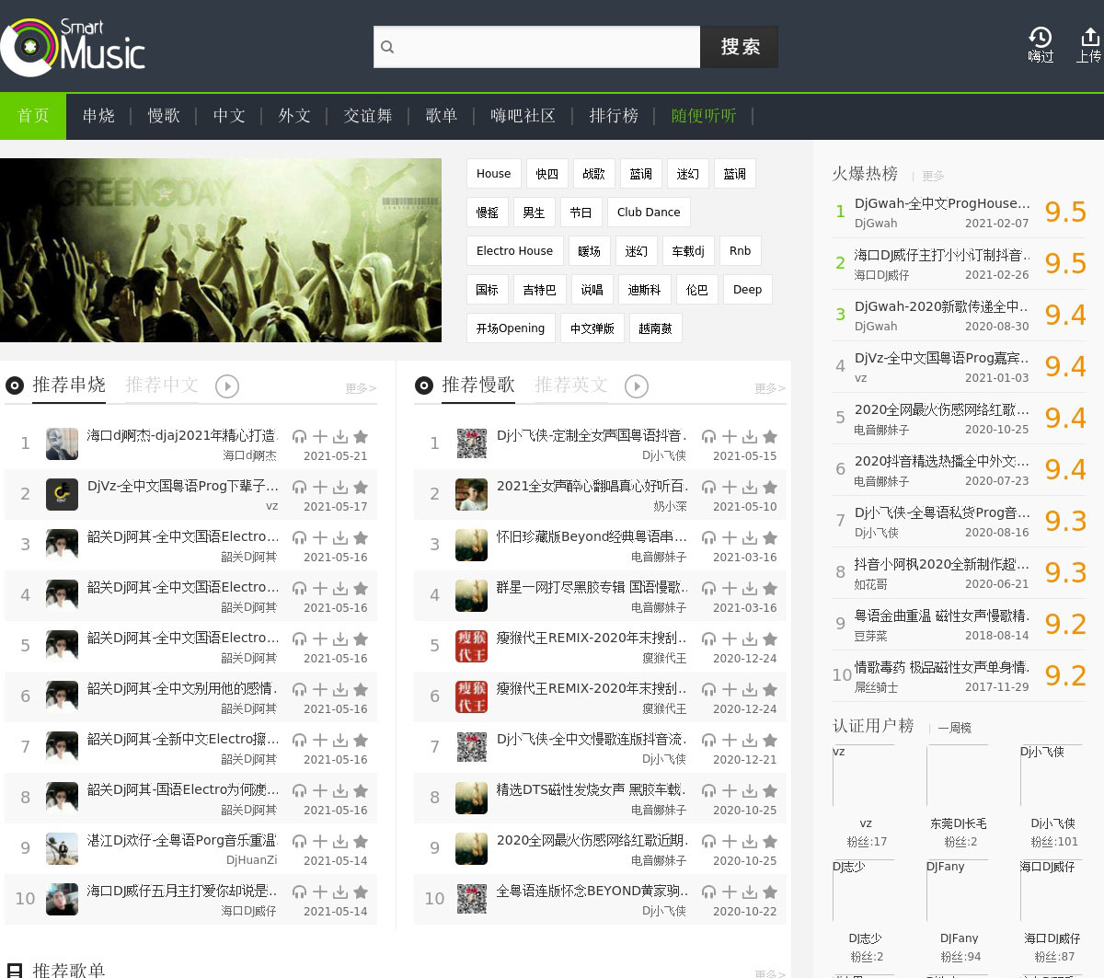Image resolution: width=1104 pixels, height=978 pixels.
Task: Listen to 湛江Dj欢仔-全粤语Porg headphone icon
Action: (x=299, y=841)
